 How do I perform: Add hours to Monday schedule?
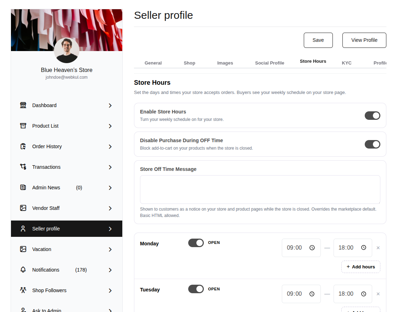click(x=361, y=267)
